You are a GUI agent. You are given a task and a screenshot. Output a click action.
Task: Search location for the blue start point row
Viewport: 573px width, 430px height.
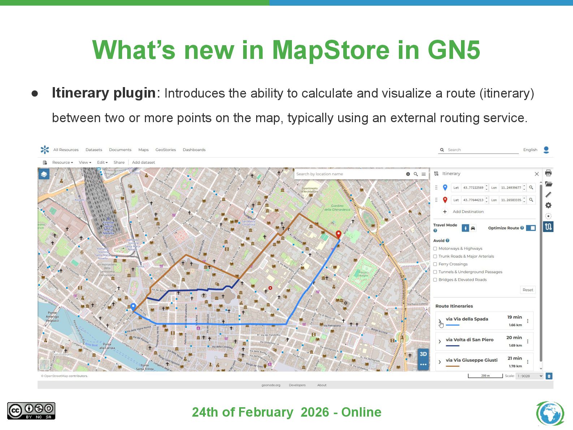tap(531, 188)
